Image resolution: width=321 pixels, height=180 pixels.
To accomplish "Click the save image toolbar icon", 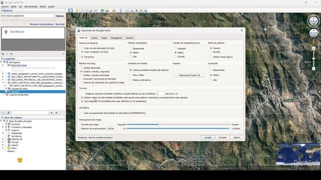I will [x=136, y=10].
